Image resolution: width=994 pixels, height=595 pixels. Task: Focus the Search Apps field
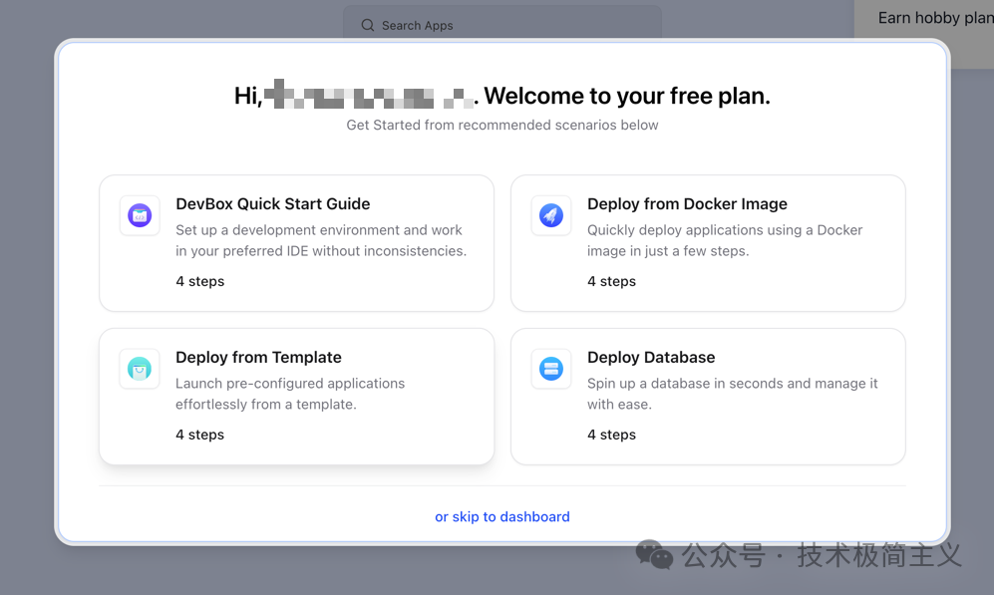click(502, 24)
